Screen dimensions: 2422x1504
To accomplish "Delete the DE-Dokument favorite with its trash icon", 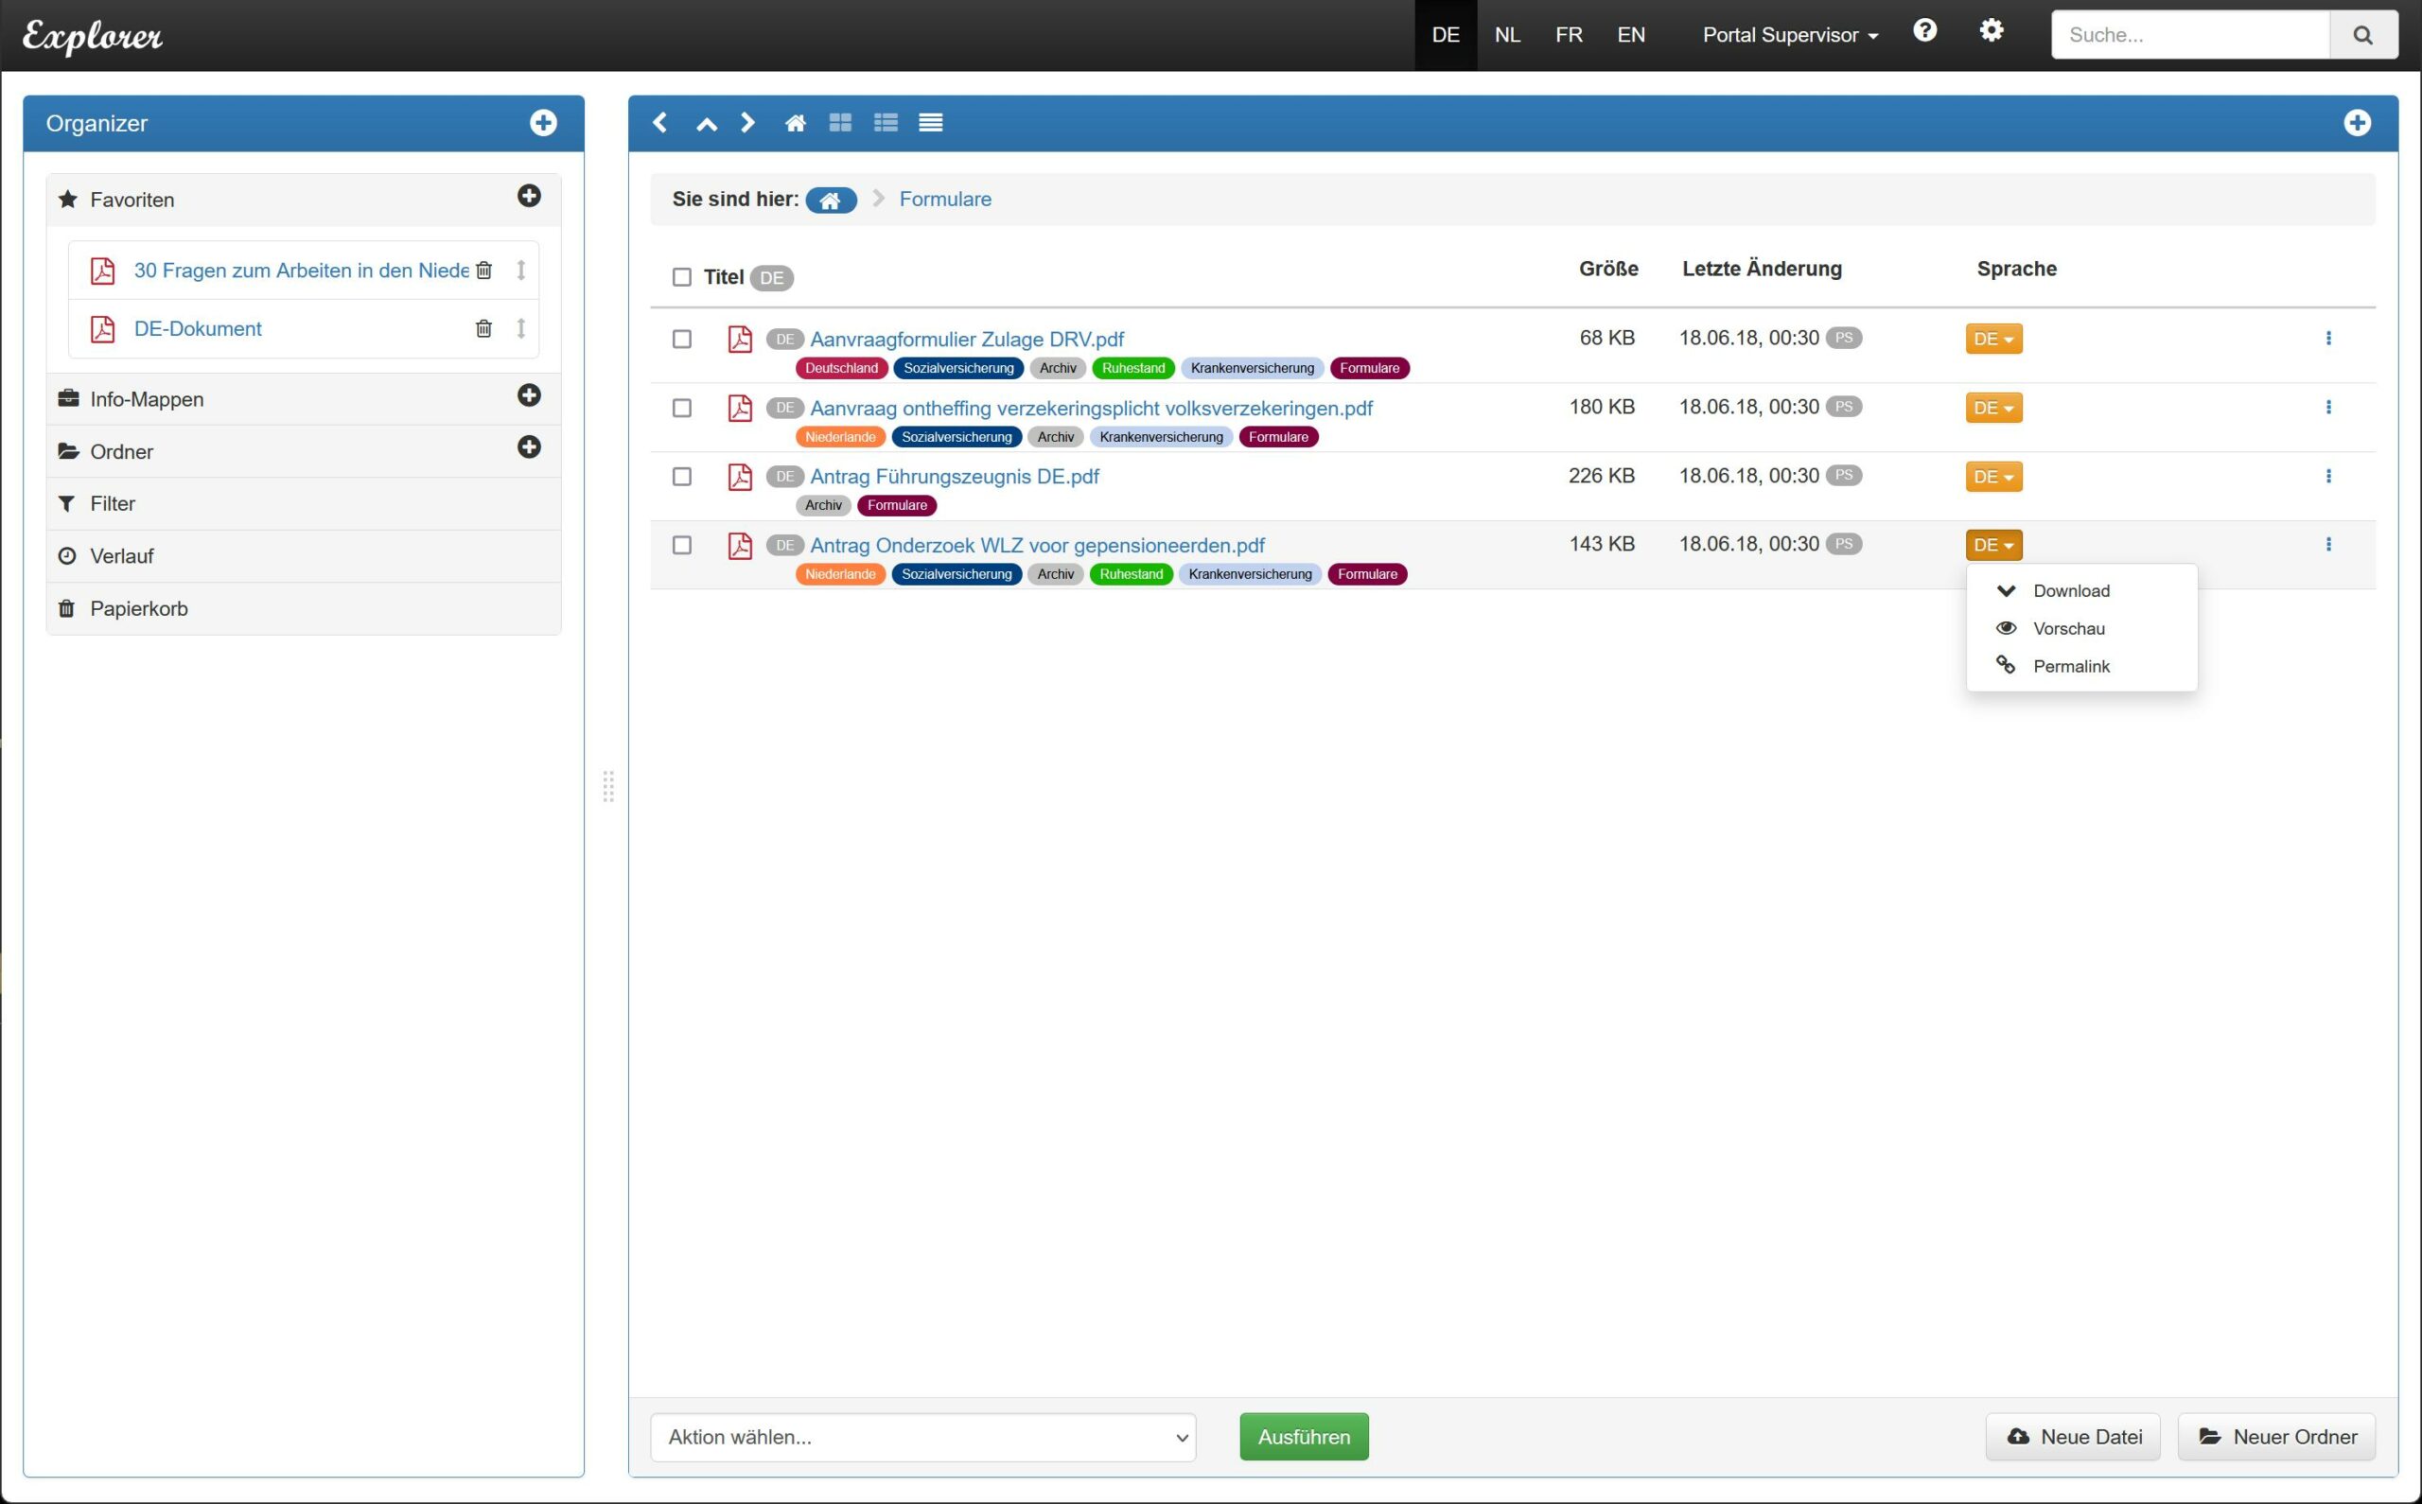I will coord(483,328).
